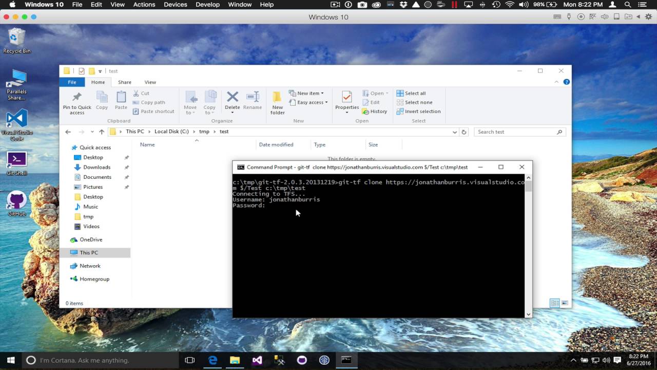Viewport: 657px width, 370px height.
Task: Select Homegroup in navigation pane
Action: point(94,279)
